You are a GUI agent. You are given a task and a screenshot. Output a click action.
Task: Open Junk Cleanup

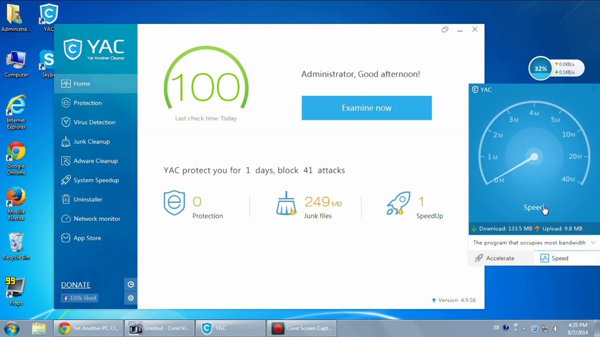[x=96, y=141]
